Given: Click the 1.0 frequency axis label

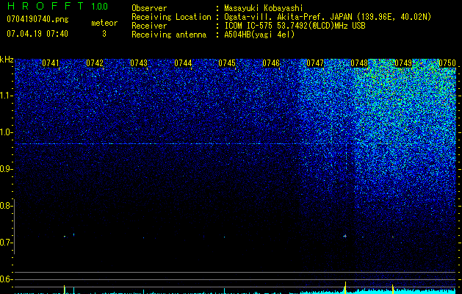Looking at the screenshot, I should [x=7, y=132].
